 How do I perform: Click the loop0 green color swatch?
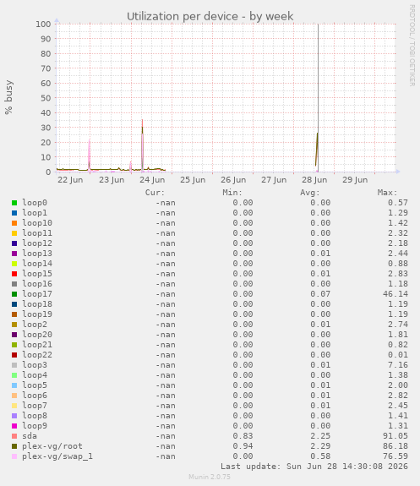tap(14, 203)
